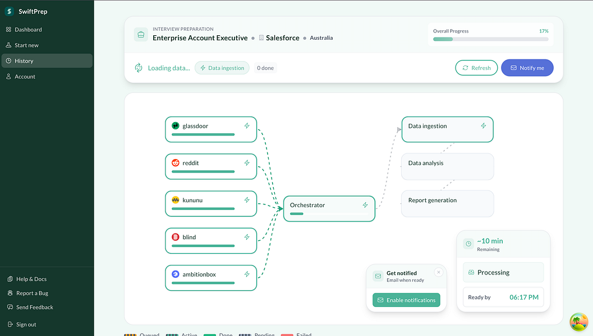Refresh the preparation status

(x=476, y=68)
